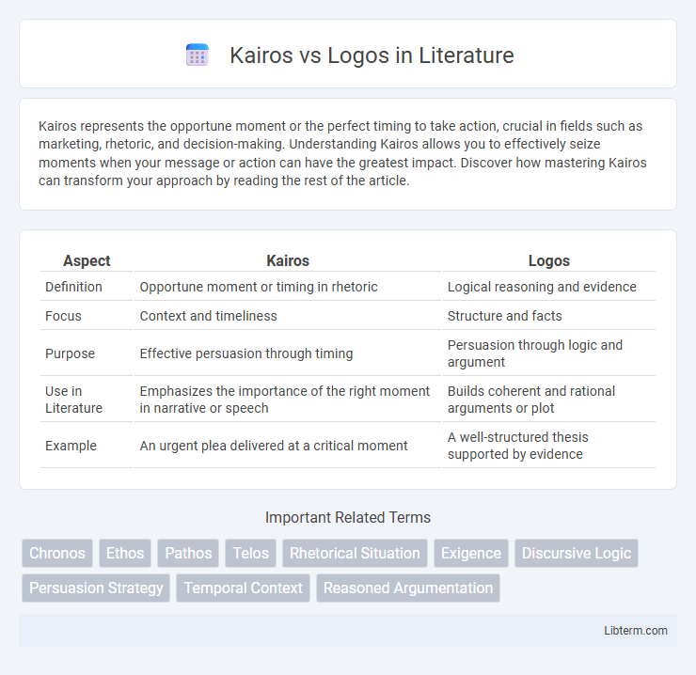Select the Focus row label
The height and width of the screenshot is (675, 696).
tap(63, 316)
